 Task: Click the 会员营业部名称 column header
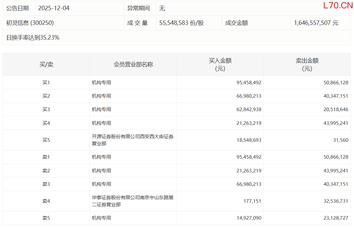pyautogui.click(x=133, y=64)
